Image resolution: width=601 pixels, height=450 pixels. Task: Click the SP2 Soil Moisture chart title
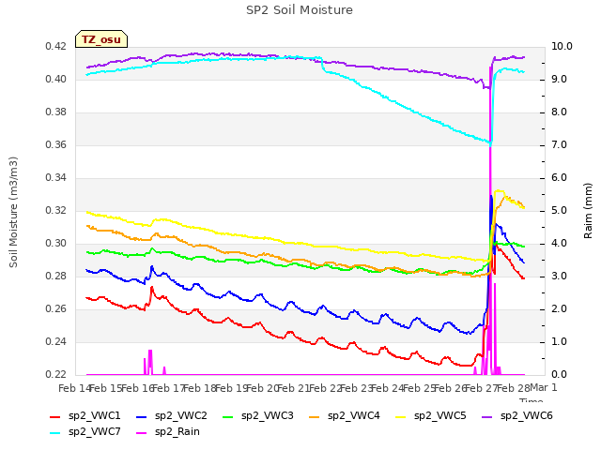point(300,10)
